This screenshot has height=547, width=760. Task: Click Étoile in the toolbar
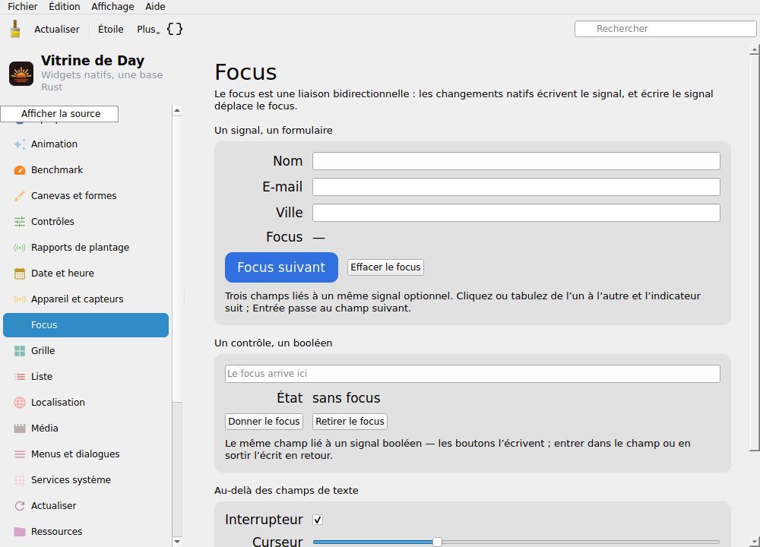coord(110,29)
